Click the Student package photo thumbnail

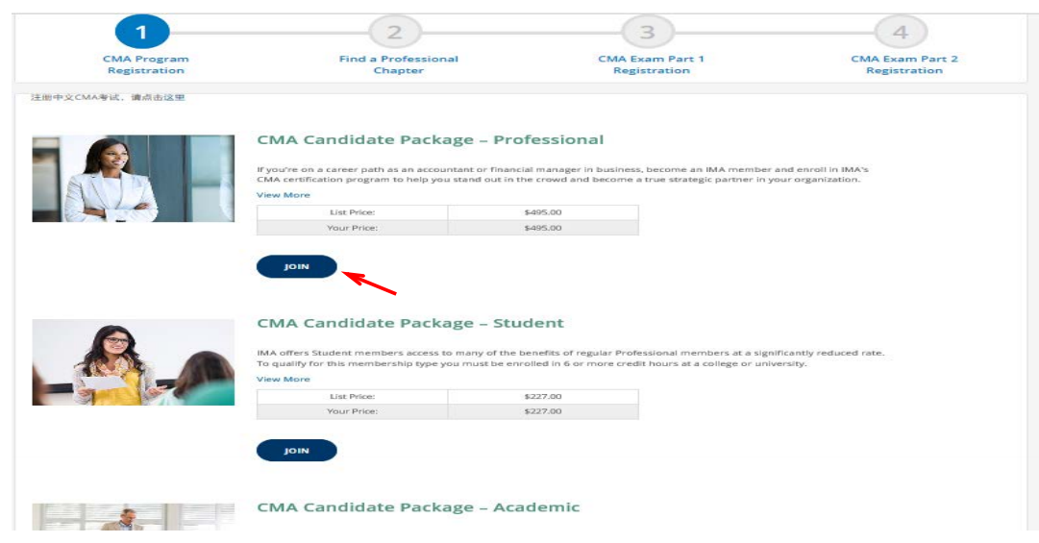tap(133, 362)
